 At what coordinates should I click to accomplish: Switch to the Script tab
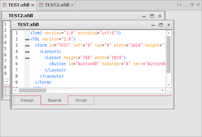[81, 100]
